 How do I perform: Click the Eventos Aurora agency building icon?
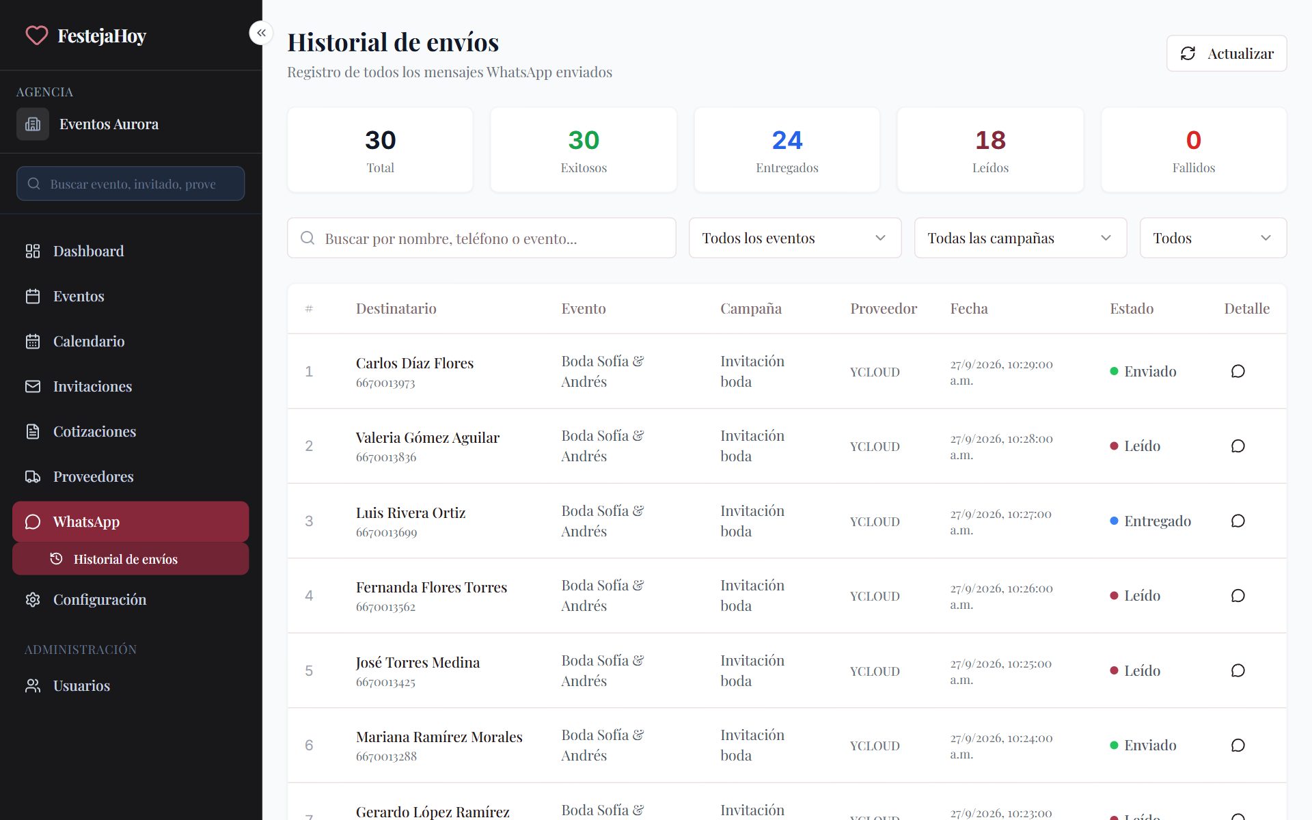point(33,124)
